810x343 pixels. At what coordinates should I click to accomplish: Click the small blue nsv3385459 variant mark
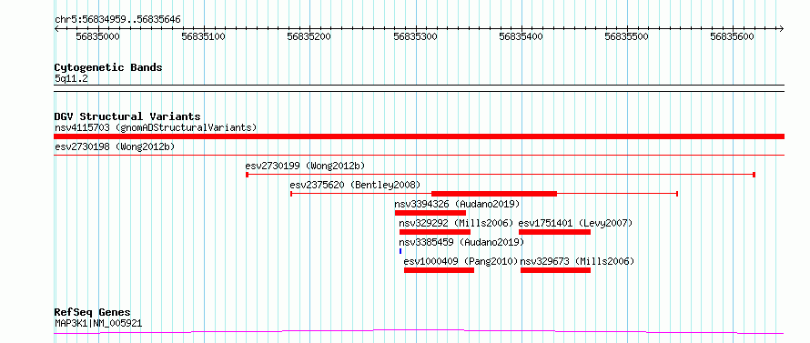400,251
